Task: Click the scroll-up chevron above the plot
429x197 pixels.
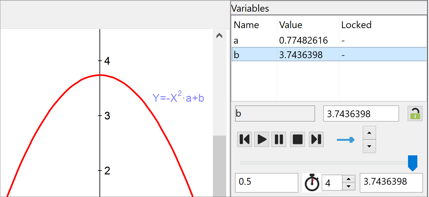Action: 219,36
